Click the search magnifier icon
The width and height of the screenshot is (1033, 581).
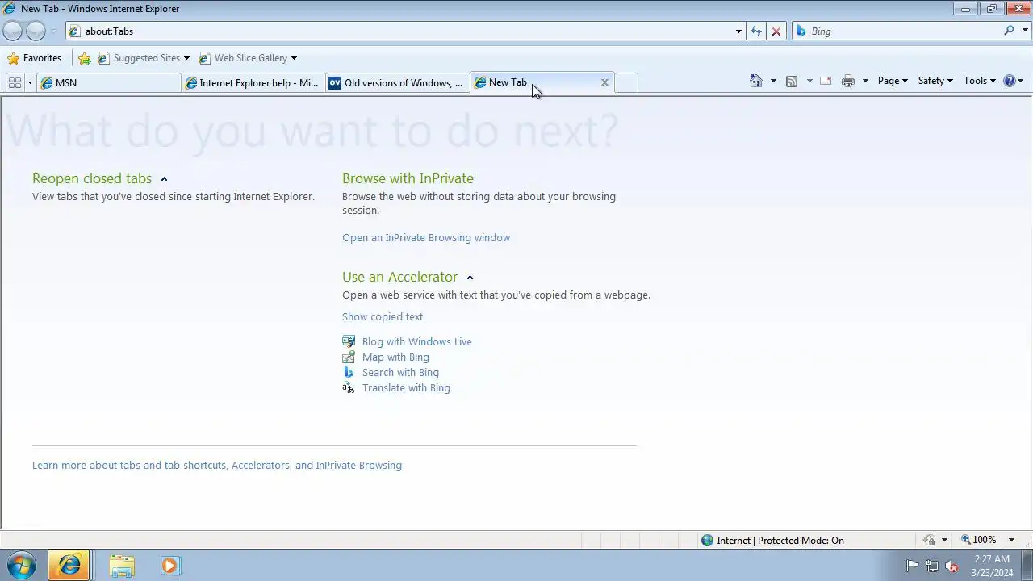[1009, 31]
